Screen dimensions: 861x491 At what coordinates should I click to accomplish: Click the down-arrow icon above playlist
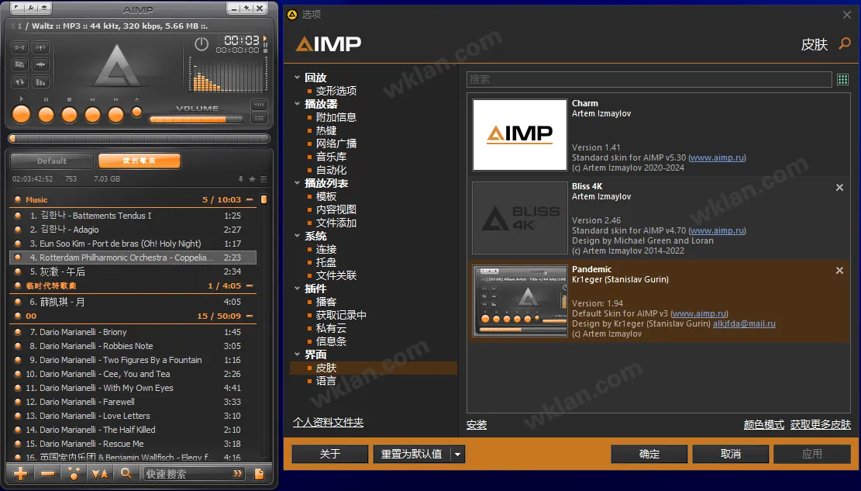pos(240,179)
